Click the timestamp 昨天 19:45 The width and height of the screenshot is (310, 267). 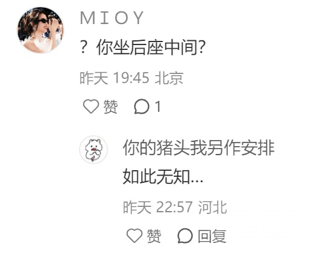point(115,78)
